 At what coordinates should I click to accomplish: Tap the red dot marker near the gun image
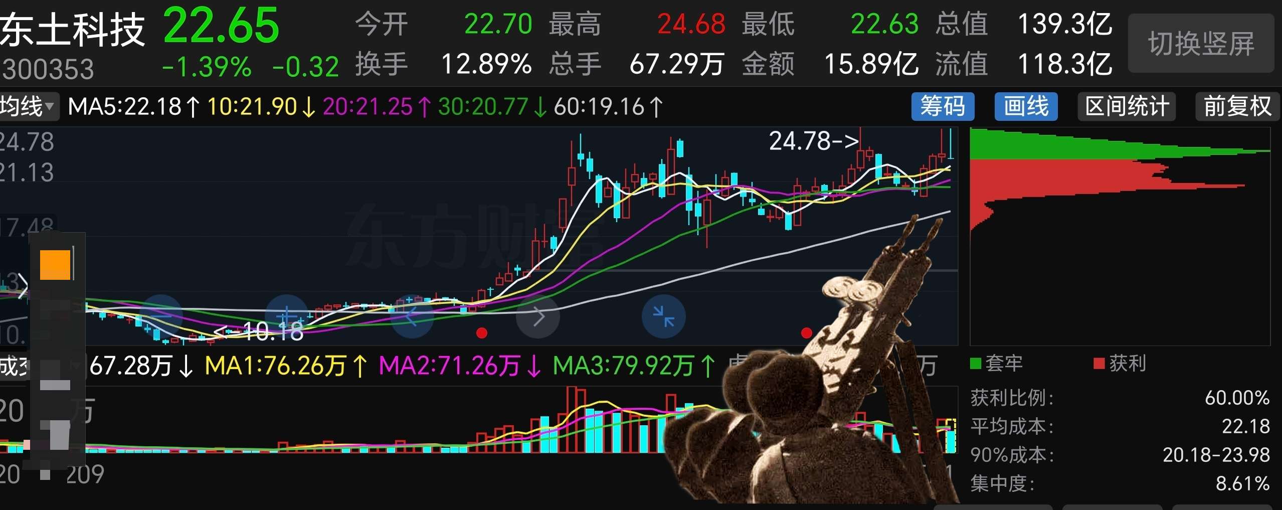(x=807, y=333)
